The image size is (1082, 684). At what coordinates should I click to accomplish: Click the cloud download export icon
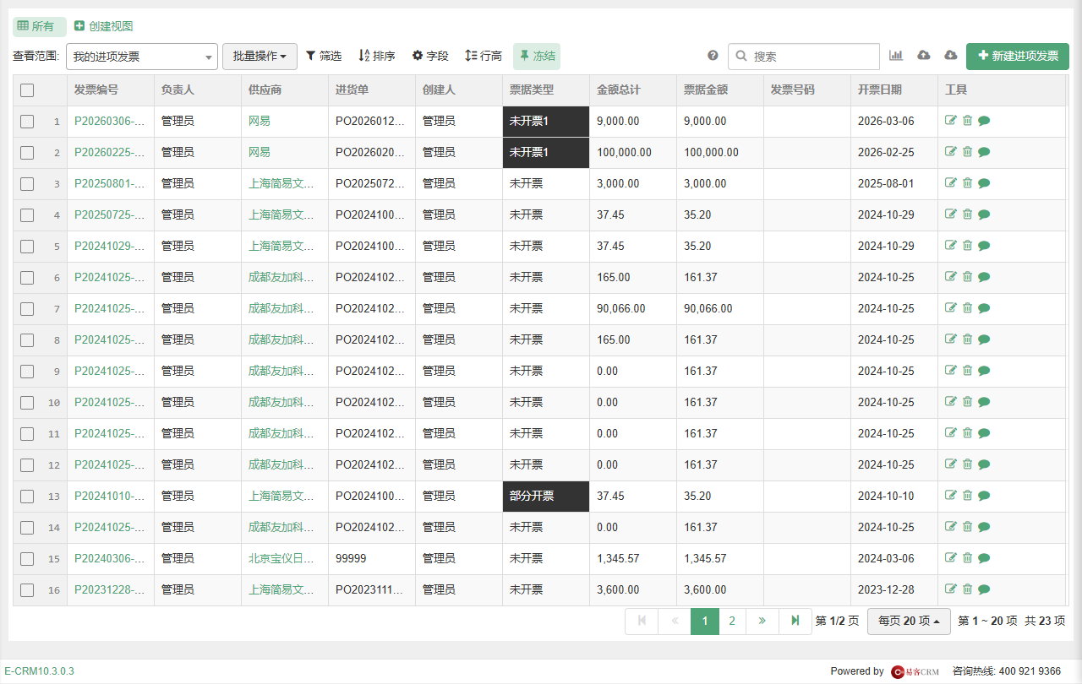(950, 56)
